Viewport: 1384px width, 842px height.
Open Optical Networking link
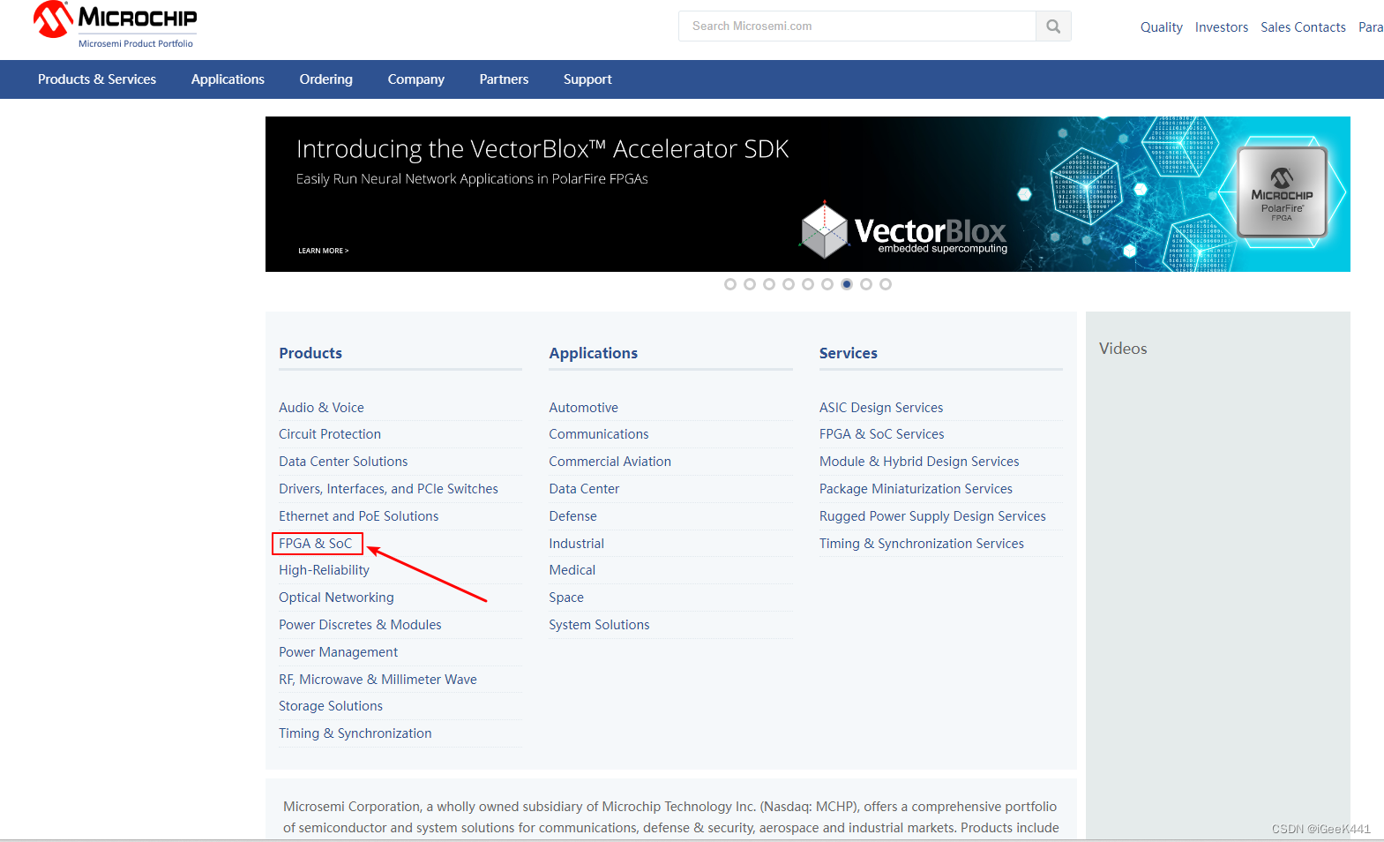click(336, 598)
